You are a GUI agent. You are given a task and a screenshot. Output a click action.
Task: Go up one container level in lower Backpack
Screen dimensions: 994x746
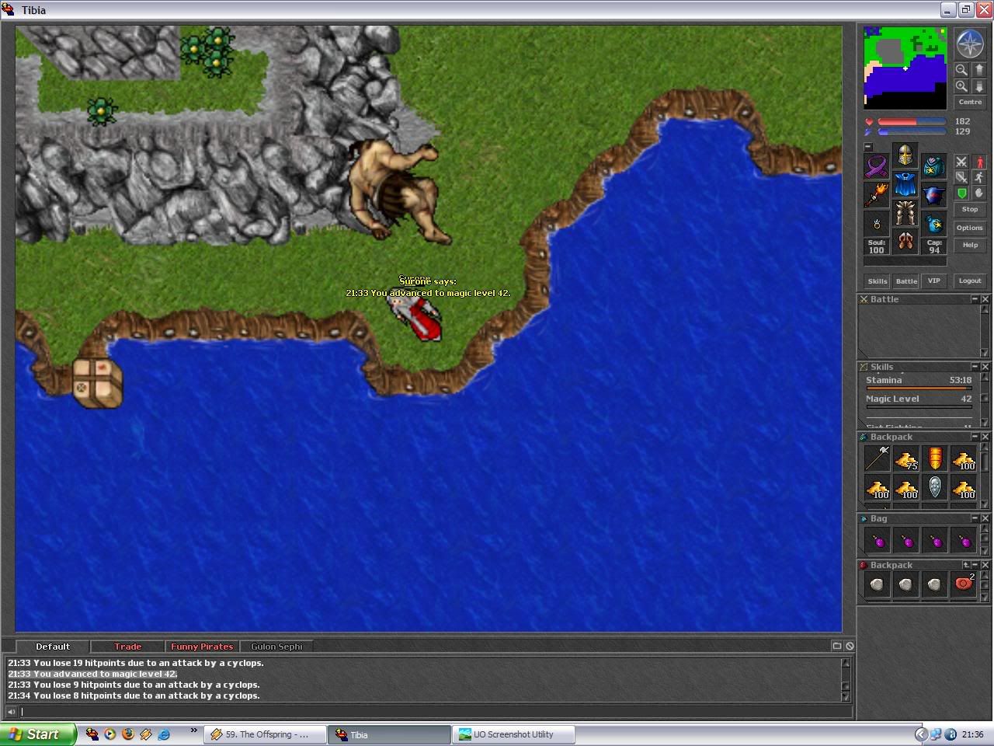point(966,565)
